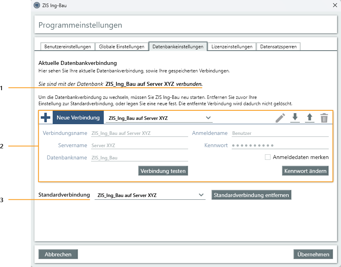This screenshot has height=267, width=341.
Task: Close the ZIS Ing-Bau dialog window
Action: (333, 6)
